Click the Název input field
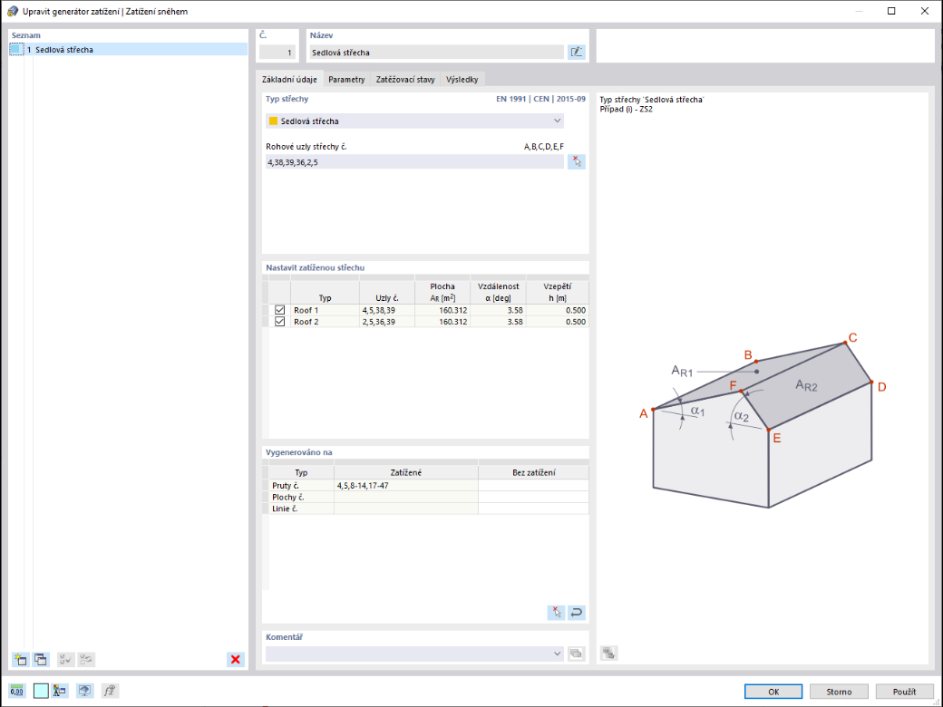The width and height of the screenshot is (943, 707). (437, 53)
